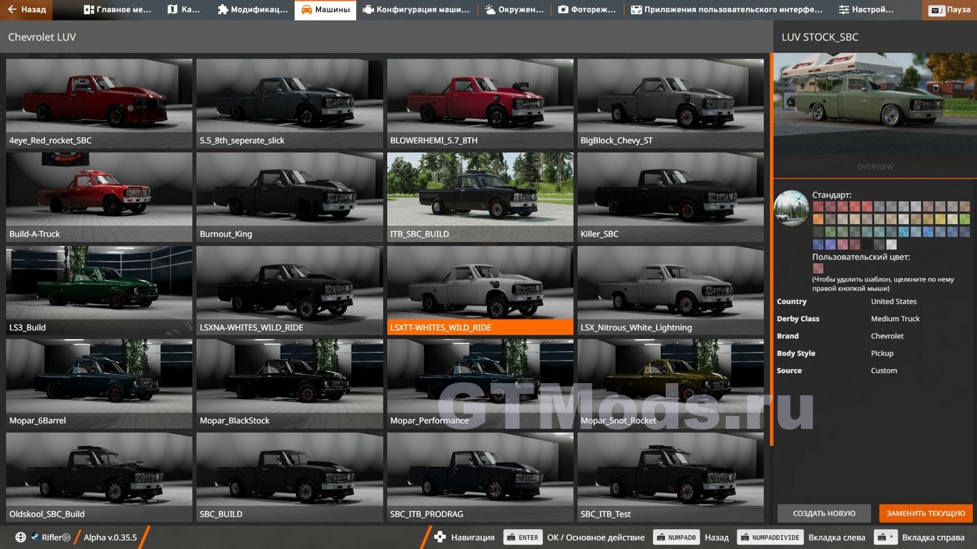The image size is (977, 549).
Task: Choose the LSXNA-WHITES_WILD_RIDE configuration
Action: point(290,290)
